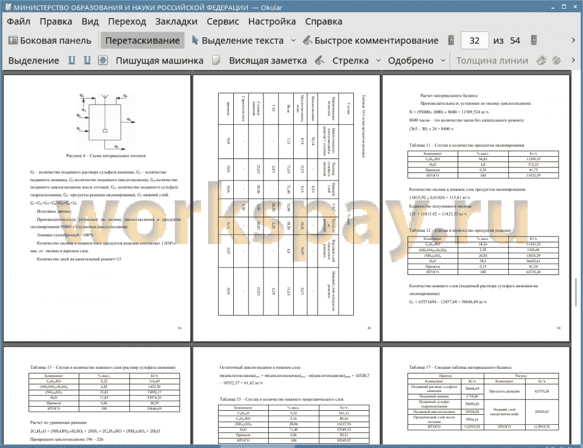Screen dimensions: 583x448
Task: Click the caption "Рисунок 4 – Схема материальных потоков"
Action: 106,156
